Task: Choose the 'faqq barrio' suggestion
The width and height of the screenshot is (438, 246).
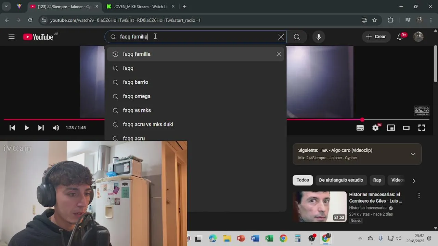Action: pyautogui.click(x=195, y=82)
